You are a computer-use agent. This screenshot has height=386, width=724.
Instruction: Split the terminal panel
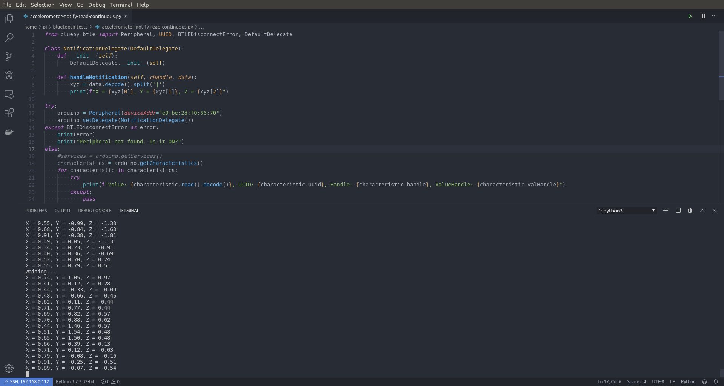(x=678, y=211)
